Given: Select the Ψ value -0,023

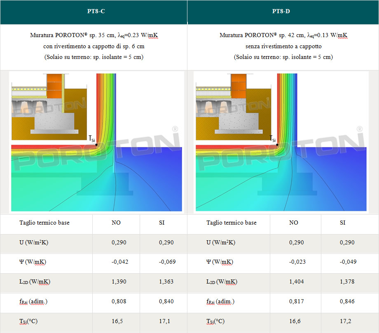Looking at the screenshot, I should 297,262.
